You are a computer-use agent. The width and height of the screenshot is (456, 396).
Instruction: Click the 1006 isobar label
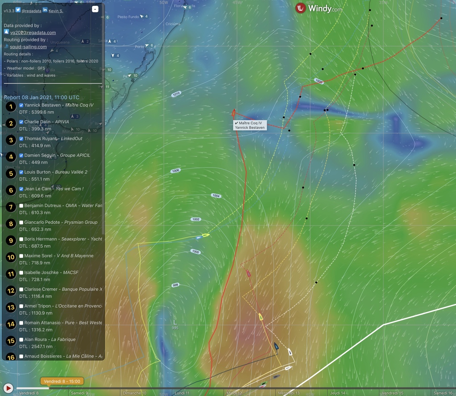[x=175, y=171]
